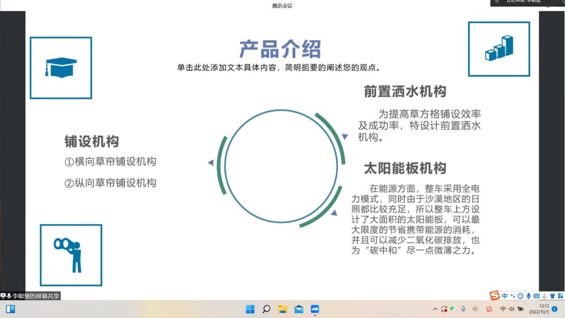Click the binoculars picture on slide

(71, 255)
